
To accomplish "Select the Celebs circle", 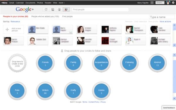I will pyautogui.click(x=101, y=91).
